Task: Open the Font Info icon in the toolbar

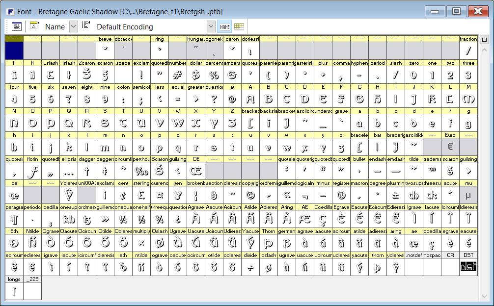Action: [16, 26]
